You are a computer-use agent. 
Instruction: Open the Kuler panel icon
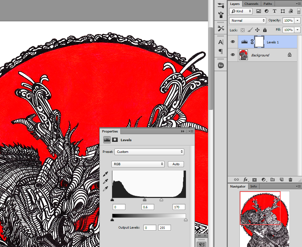point(221,65)
